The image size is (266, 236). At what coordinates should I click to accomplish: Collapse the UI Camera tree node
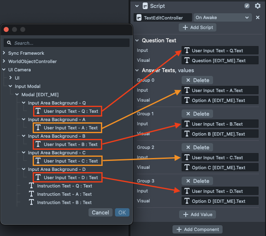coord(4,70)
